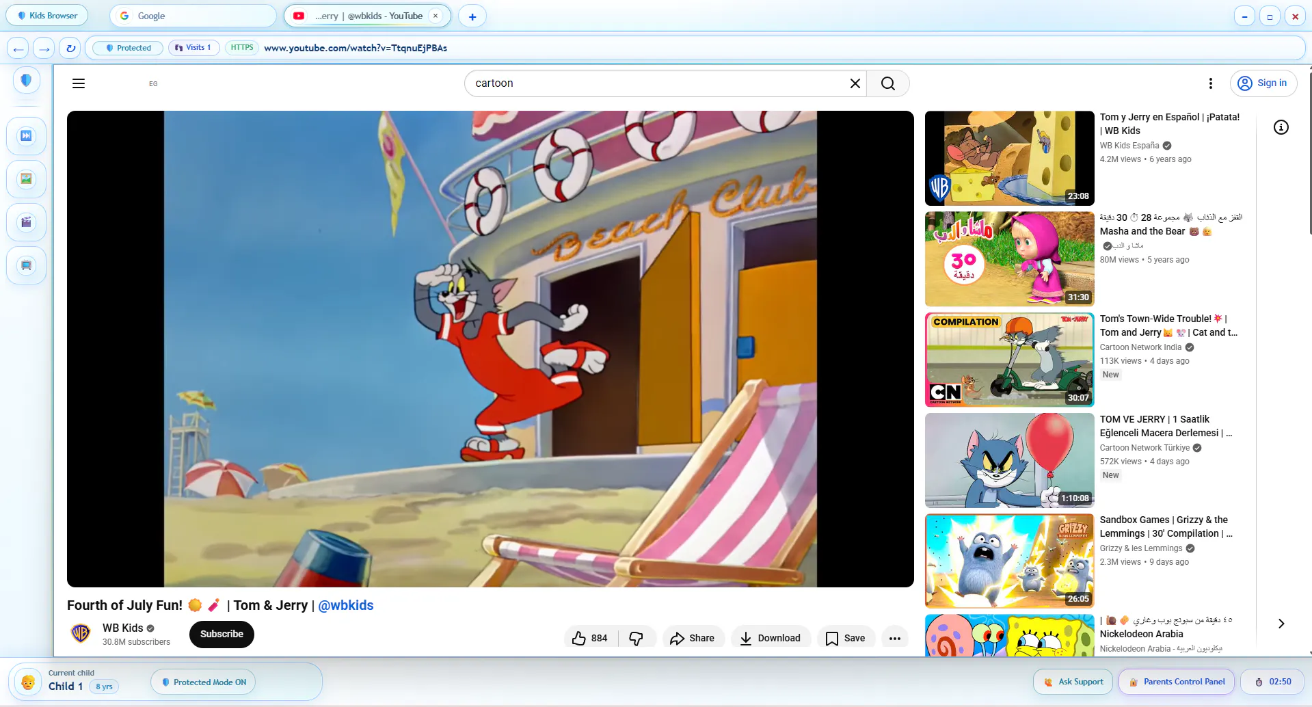Click TOM VE JERRY 1 Saatlik title
1312x707 pixels.
1166,426
